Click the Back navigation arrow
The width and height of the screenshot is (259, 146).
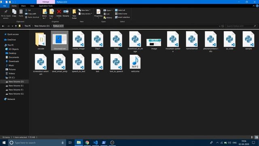pyautogui.click(x=3, y=26)
